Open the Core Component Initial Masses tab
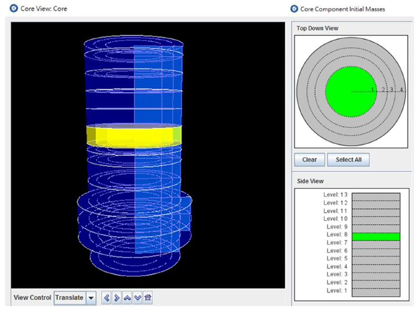 [342, 9]
